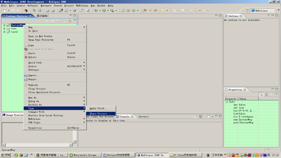Screen dimensions: 281x158
Task: Click the Back navigation yellow arrow icon
Action: coord(196,11)
